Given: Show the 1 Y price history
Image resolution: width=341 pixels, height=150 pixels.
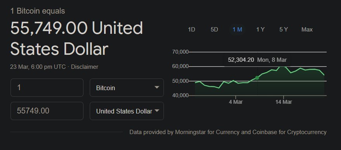Looking at the screenshot, I should (x=260, y=30).
